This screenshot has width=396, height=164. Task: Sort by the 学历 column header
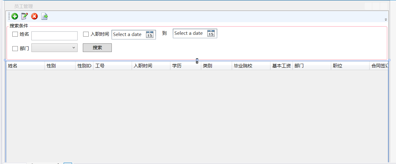186,66
